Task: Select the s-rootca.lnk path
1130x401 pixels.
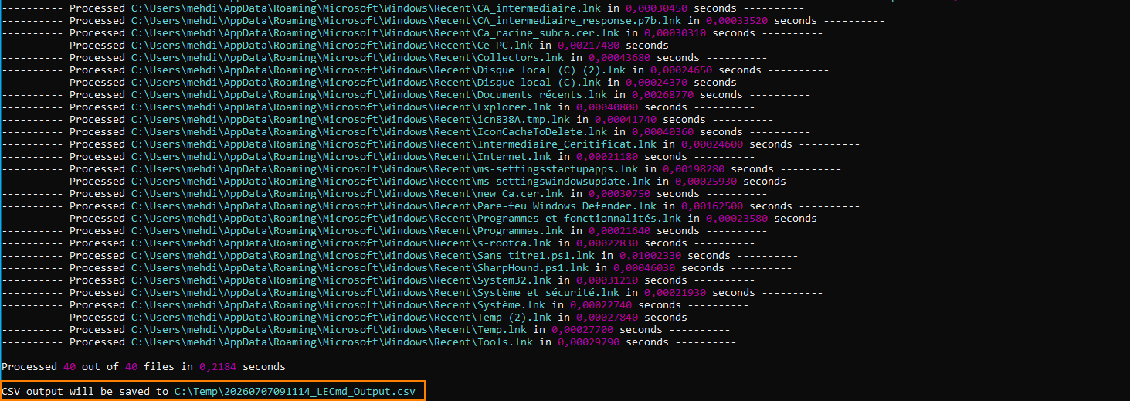Action: pos(343,243)
